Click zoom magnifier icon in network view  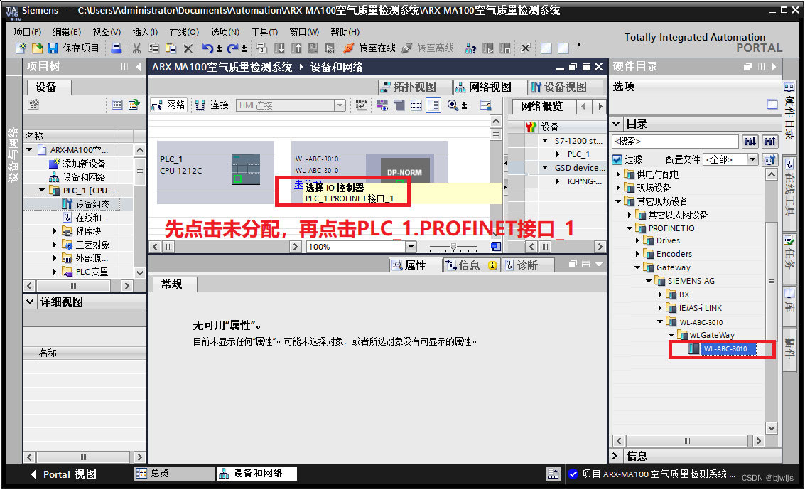pyautogui.click(x=453, y=105)
